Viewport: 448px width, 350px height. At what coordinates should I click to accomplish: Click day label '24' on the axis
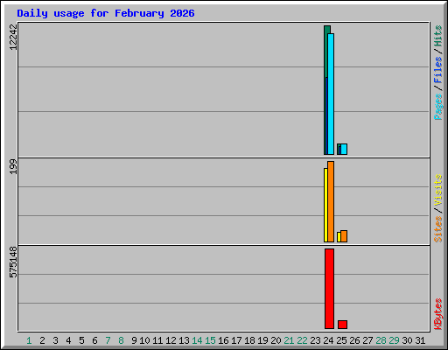click(328, 340)
